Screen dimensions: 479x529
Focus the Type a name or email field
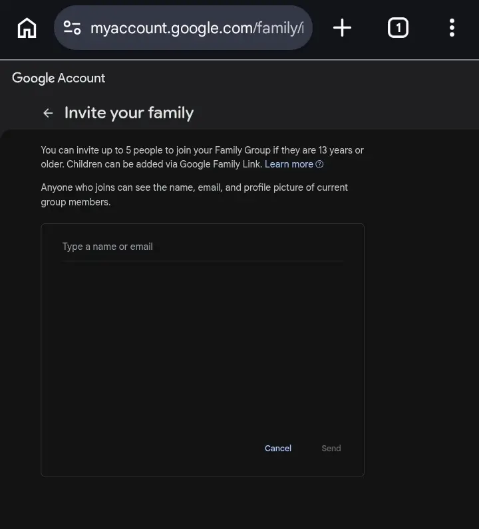click(x=202, y=247)
